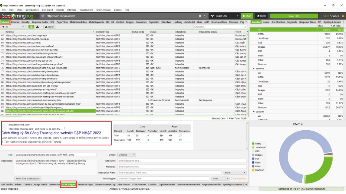Screen dimensions: 346x194
Task: Open search options icon beside search box
Action: point(245,27)
